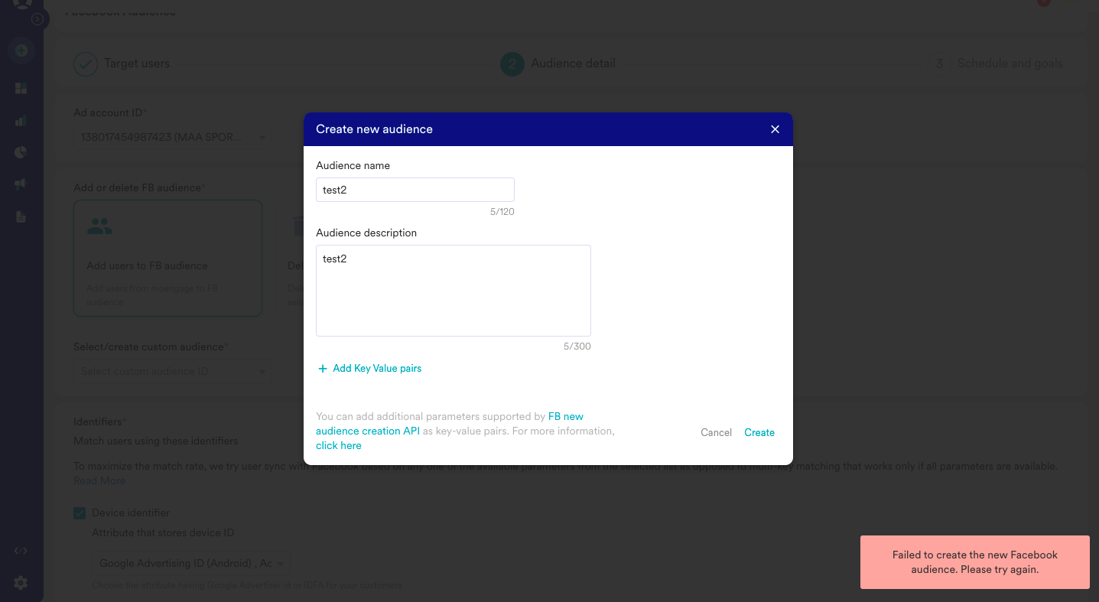Image resolution: width=1099 pixels, height=602 pixels.
Task: Create the new audience
Action: click(759, 432)
